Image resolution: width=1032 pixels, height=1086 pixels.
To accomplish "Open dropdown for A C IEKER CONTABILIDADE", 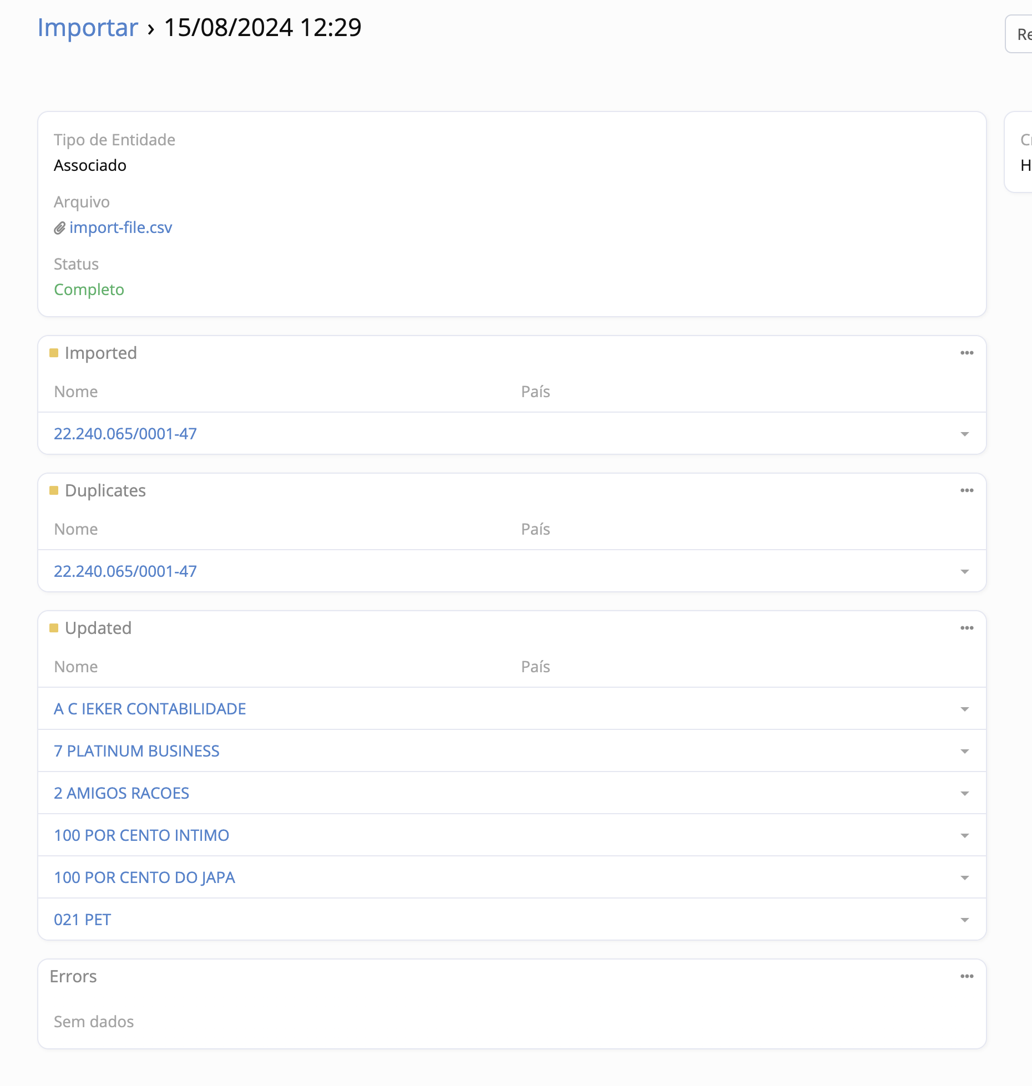I will (964, 709).
